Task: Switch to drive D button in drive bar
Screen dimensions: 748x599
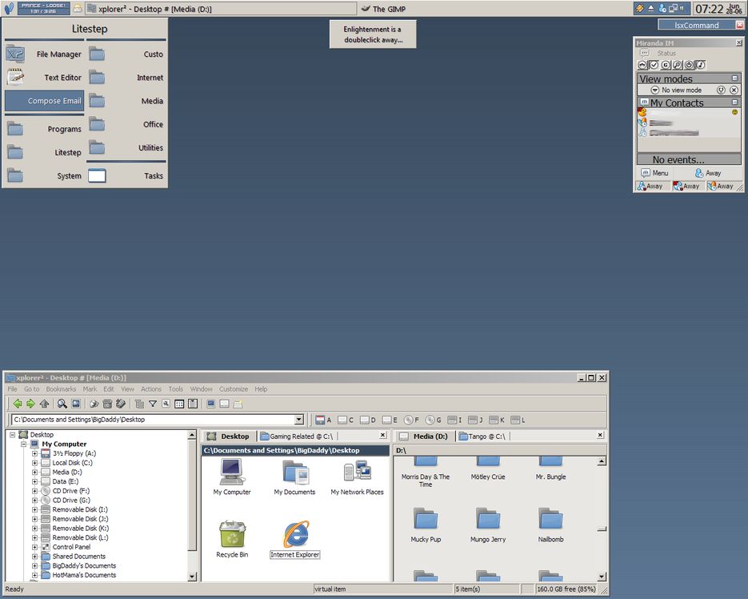Action: (x=367, y=420)
